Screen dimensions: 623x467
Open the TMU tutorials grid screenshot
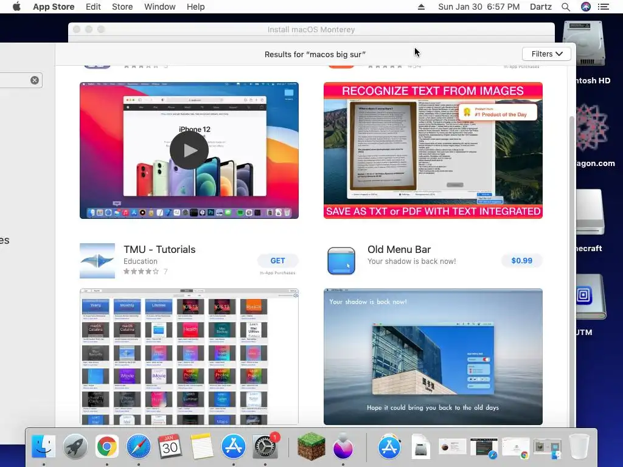pyautogui.click(x=189, y=356)
